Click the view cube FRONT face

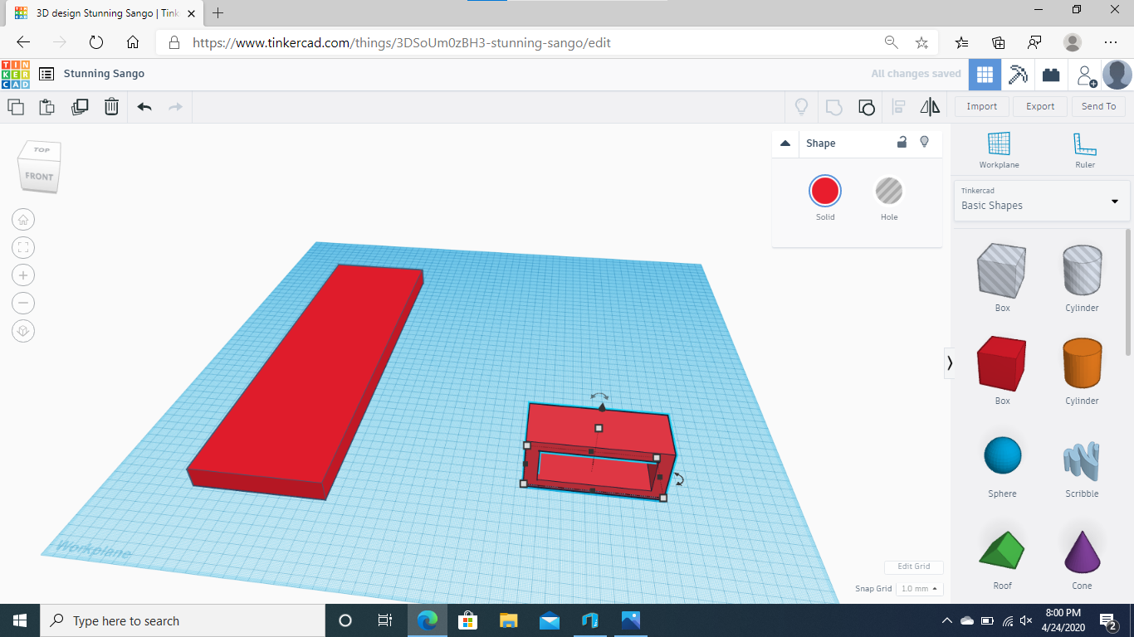pos(39,177)
